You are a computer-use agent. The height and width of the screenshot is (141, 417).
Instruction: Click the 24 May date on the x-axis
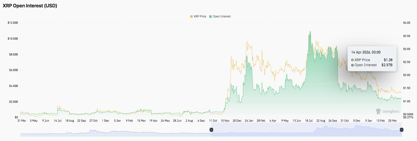coord(165,121)
